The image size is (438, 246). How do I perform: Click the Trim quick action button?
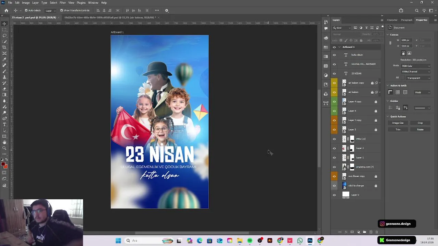pos(398,129)
